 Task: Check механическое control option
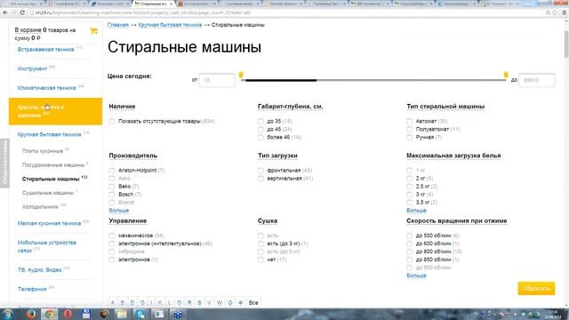point(112,236)
